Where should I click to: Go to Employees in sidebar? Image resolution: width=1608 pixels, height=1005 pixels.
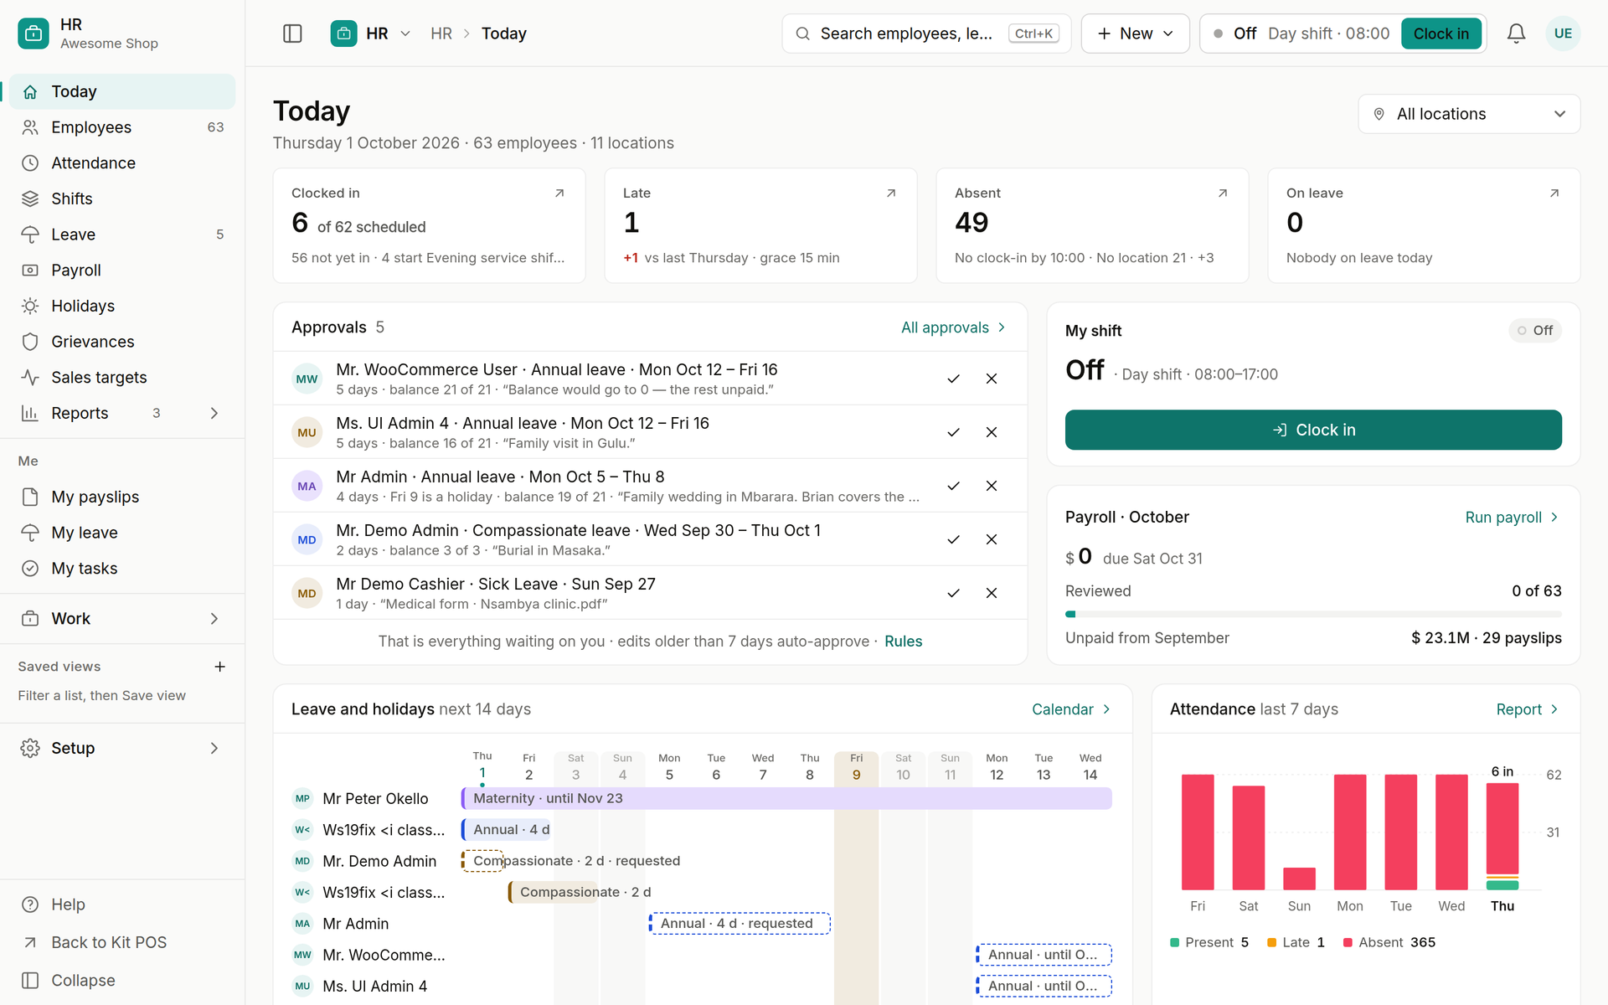pyautogui.click(x=122, y=127)
